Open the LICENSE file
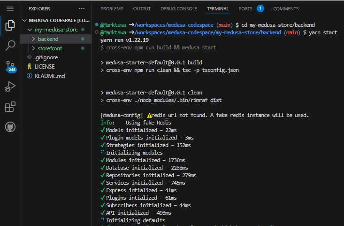This screenshot has height=226, width=344. tap(45, 67)
